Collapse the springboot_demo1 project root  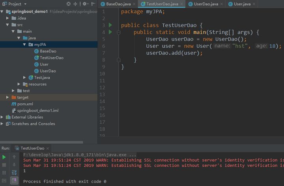[2, 11]
